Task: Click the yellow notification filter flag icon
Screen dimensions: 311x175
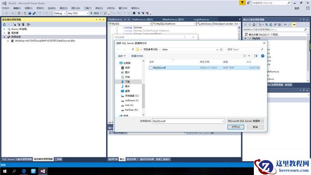Action: (243, 3)
